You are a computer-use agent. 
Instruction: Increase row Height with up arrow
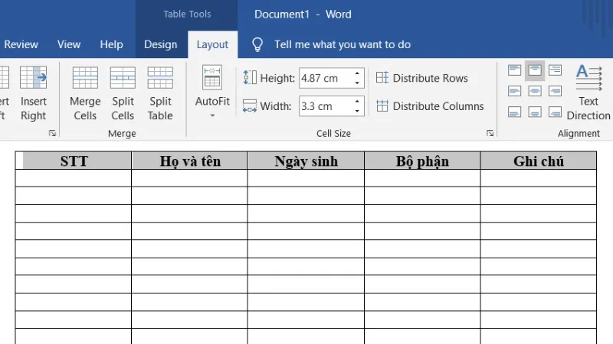[357, 74]
